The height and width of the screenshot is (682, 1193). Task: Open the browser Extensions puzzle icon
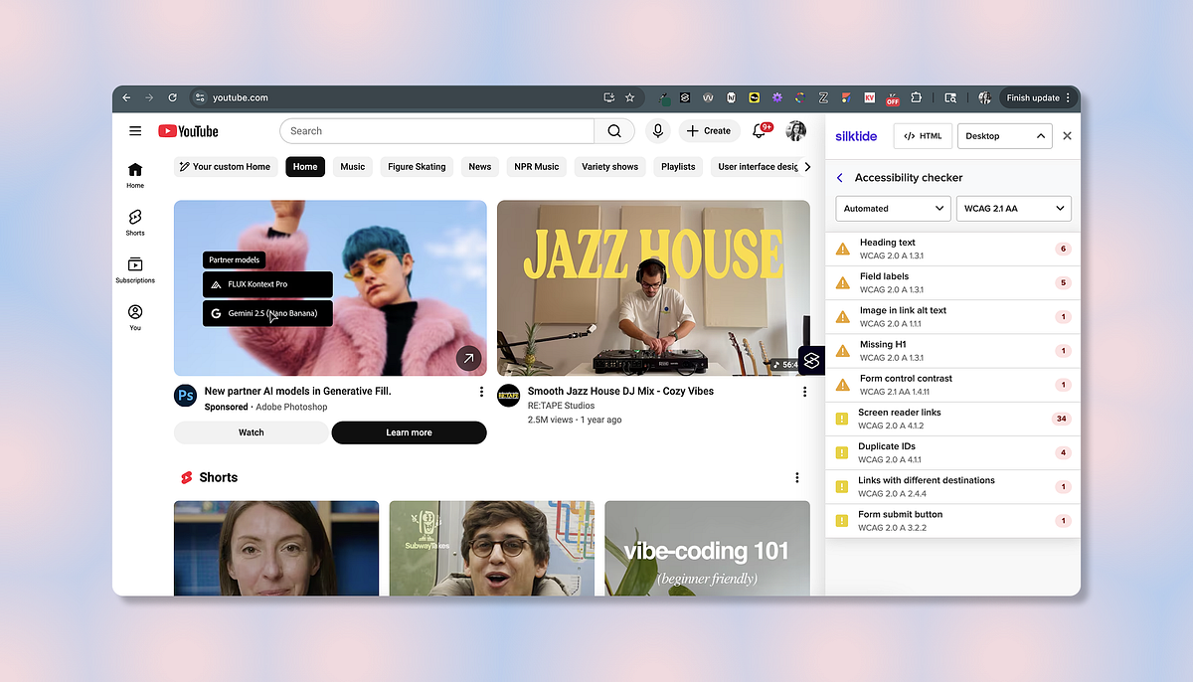(x=916, y=97)
